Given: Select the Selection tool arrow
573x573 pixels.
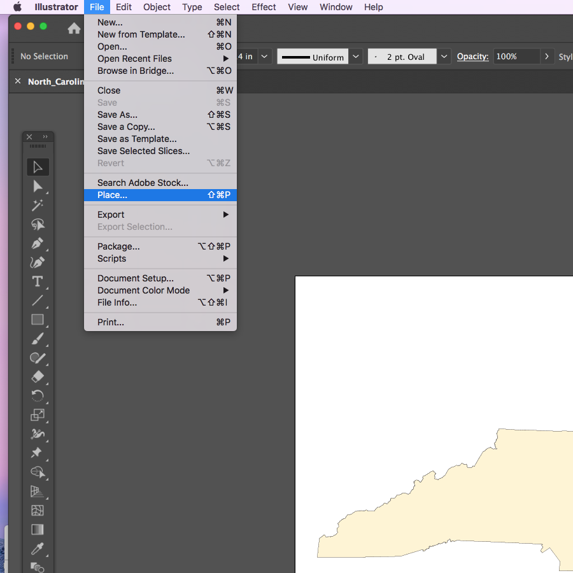Looking at the screenshot, I should (38, 167).
